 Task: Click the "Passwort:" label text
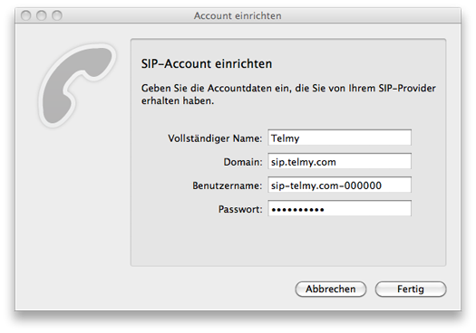pos(240,209)
